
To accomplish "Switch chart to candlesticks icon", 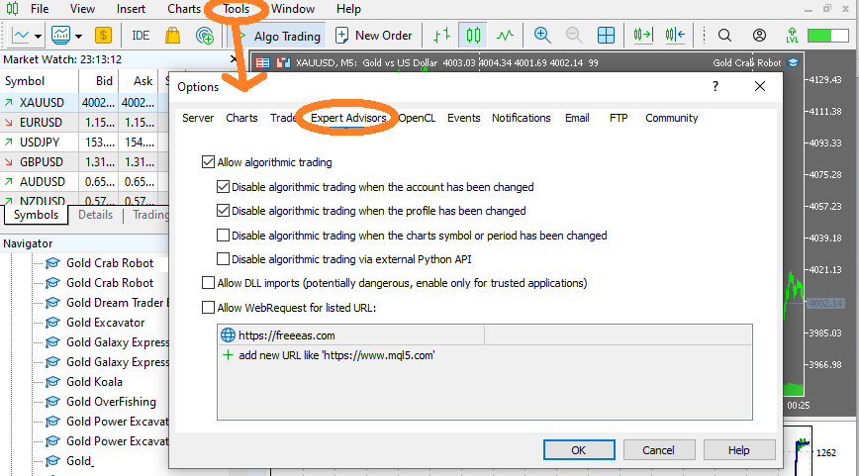I will pyautogui.click(x=473, y=36).
